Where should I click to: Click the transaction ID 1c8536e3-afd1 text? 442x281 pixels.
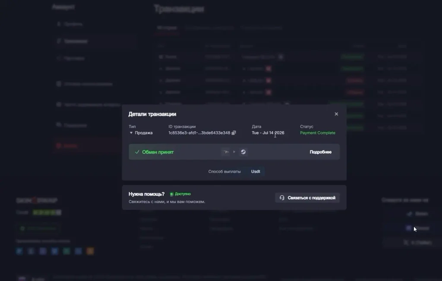199,133
